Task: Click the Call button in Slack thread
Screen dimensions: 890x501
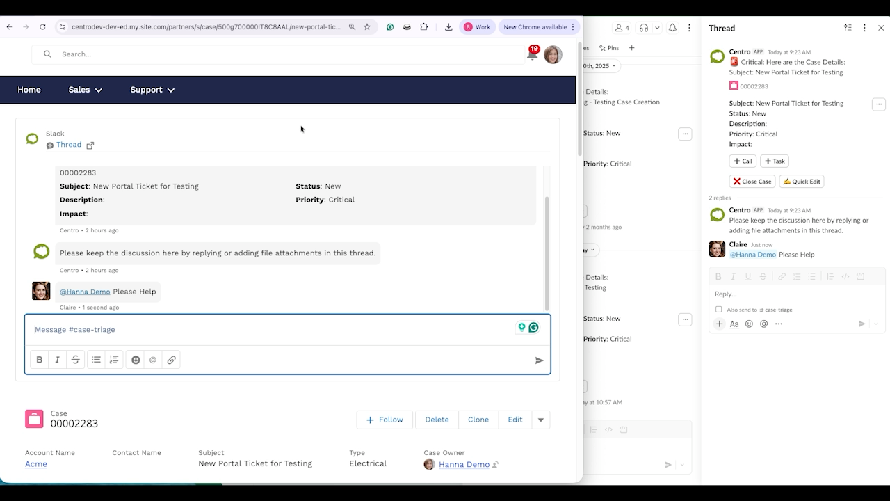Action: (x=743, y=161)
